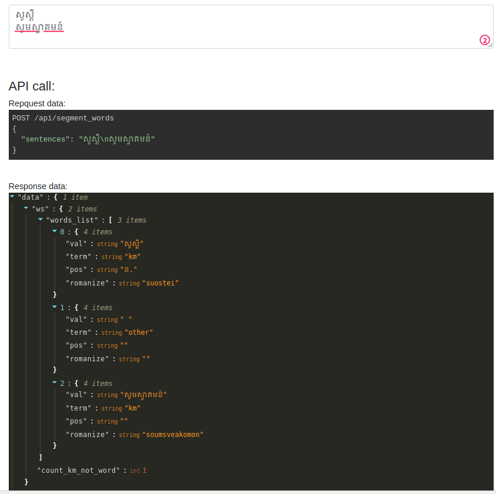Click the text area resize handle
The width and height of the screenshot is (496, 494).
(490, 45)
